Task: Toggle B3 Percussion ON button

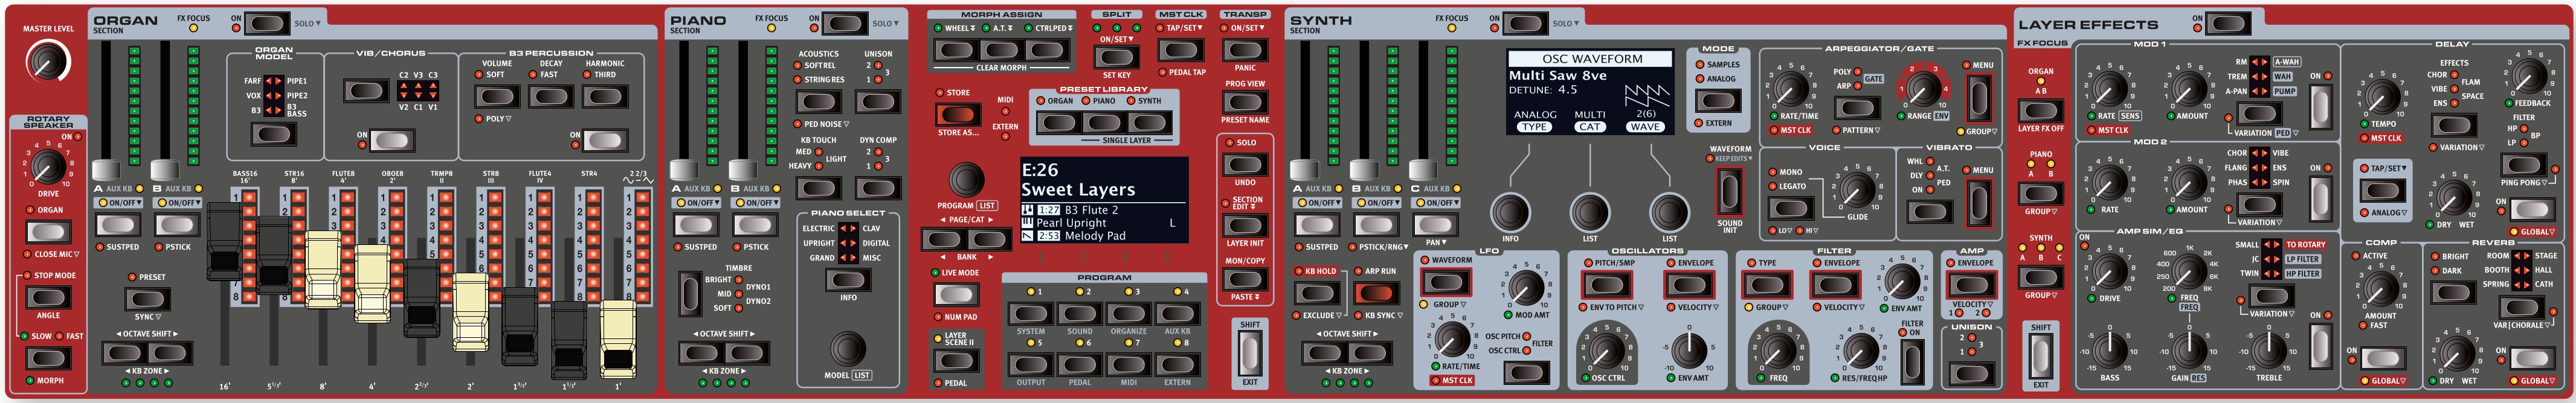Action: (604, 139)
